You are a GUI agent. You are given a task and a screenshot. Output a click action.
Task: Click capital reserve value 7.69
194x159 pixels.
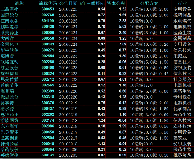pos(123,44)
